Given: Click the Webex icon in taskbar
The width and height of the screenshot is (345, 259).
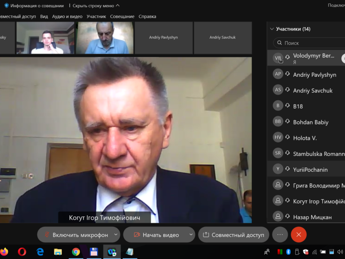Looking at the screenshot, I should 112,251.
